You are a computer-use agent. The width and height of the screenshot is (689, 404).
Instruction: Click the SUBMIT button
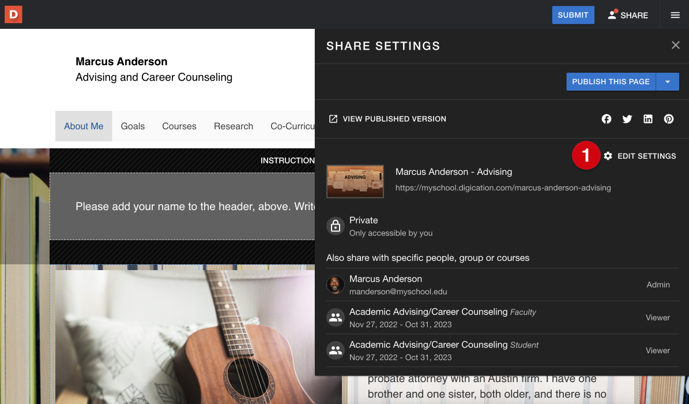click(573, 15)
